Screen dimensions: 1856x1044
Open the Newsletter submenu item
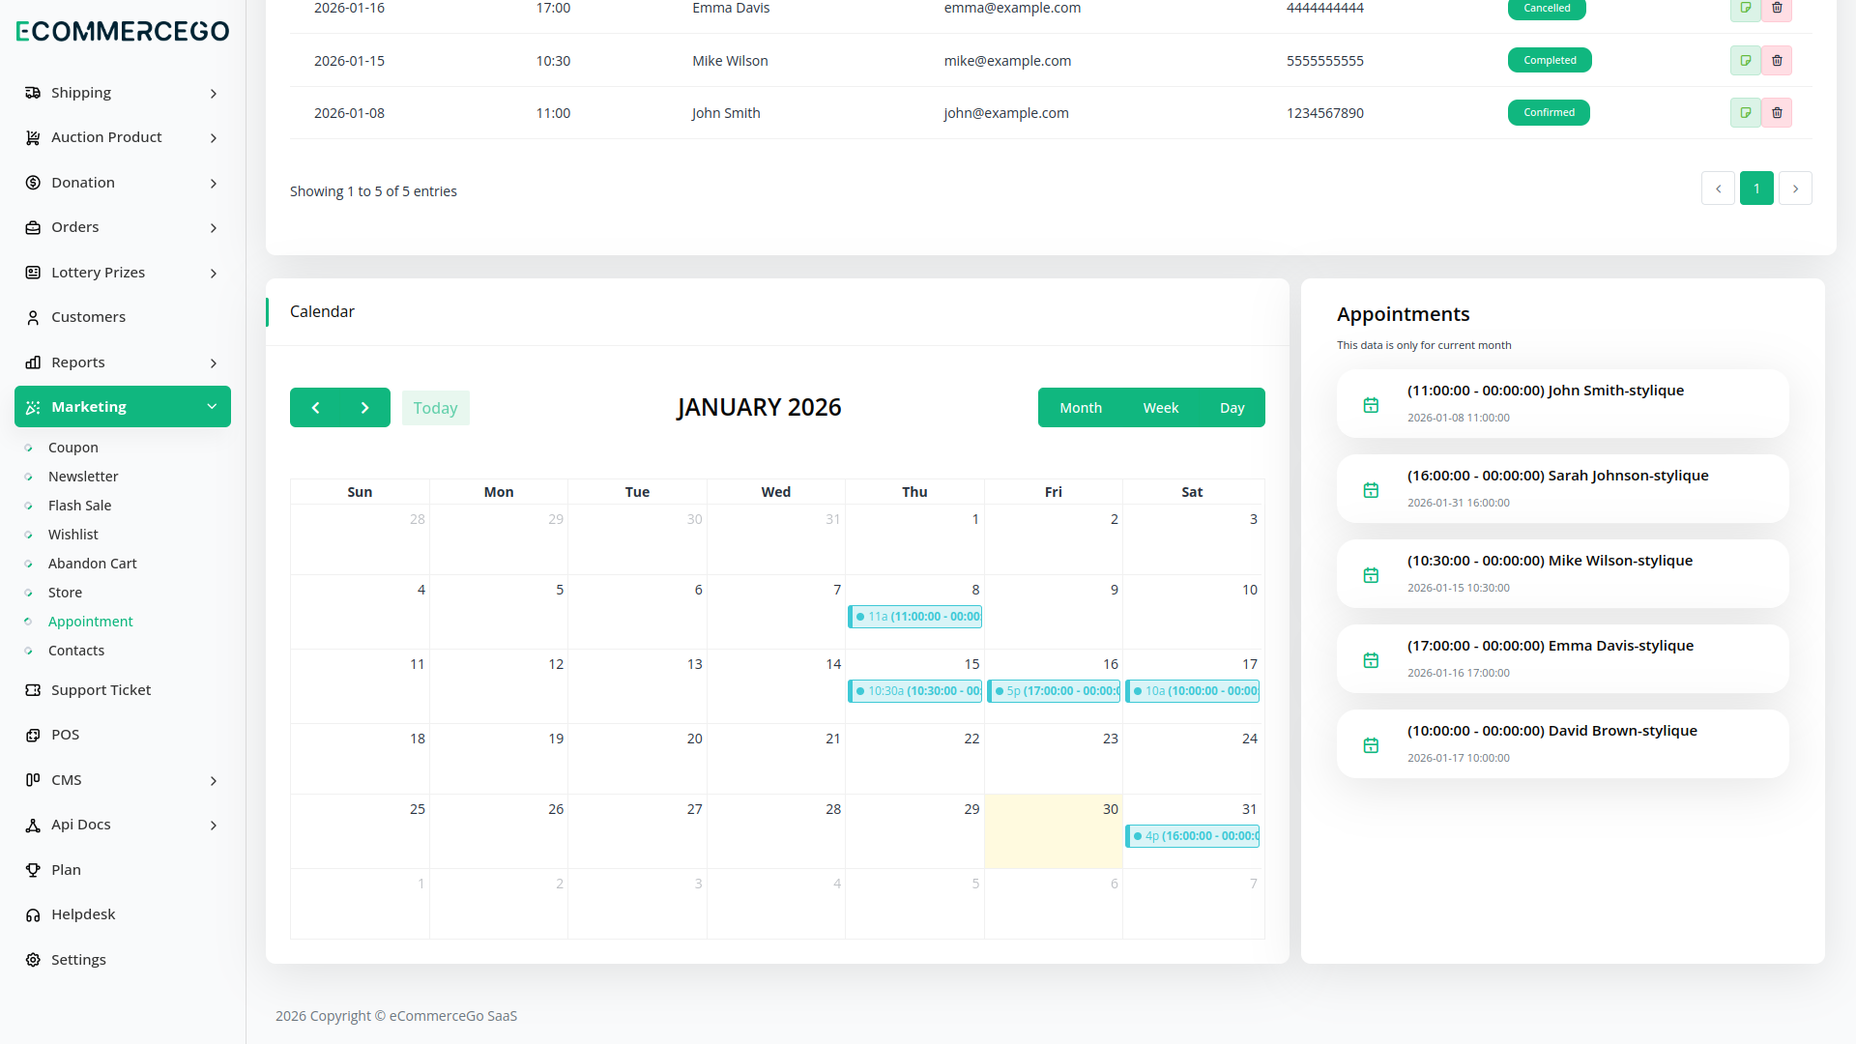tap(83, 477)
